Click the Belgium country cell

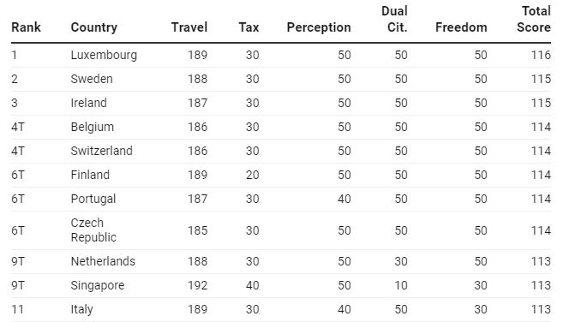click(x=93, y=127)
